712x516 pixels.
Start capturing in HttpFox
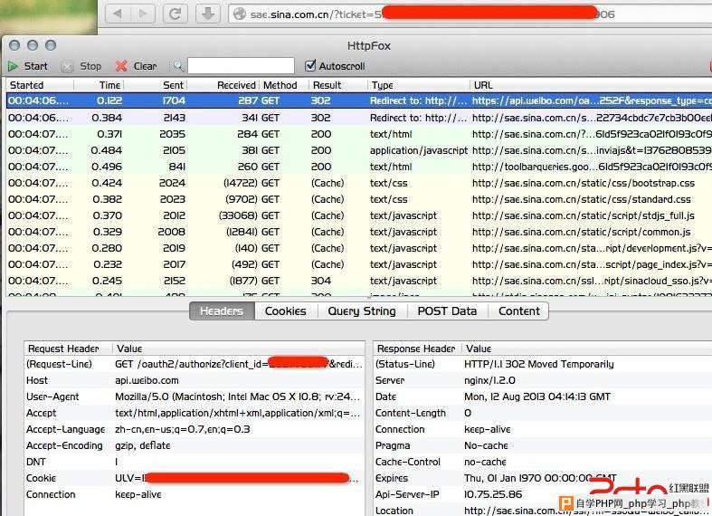(x=28, y=66)
